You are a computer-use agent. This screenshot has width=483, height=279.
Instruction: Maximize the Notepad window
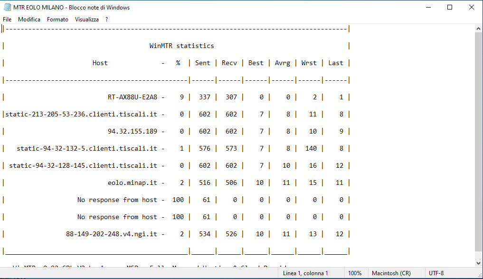[x=450, y=7]
